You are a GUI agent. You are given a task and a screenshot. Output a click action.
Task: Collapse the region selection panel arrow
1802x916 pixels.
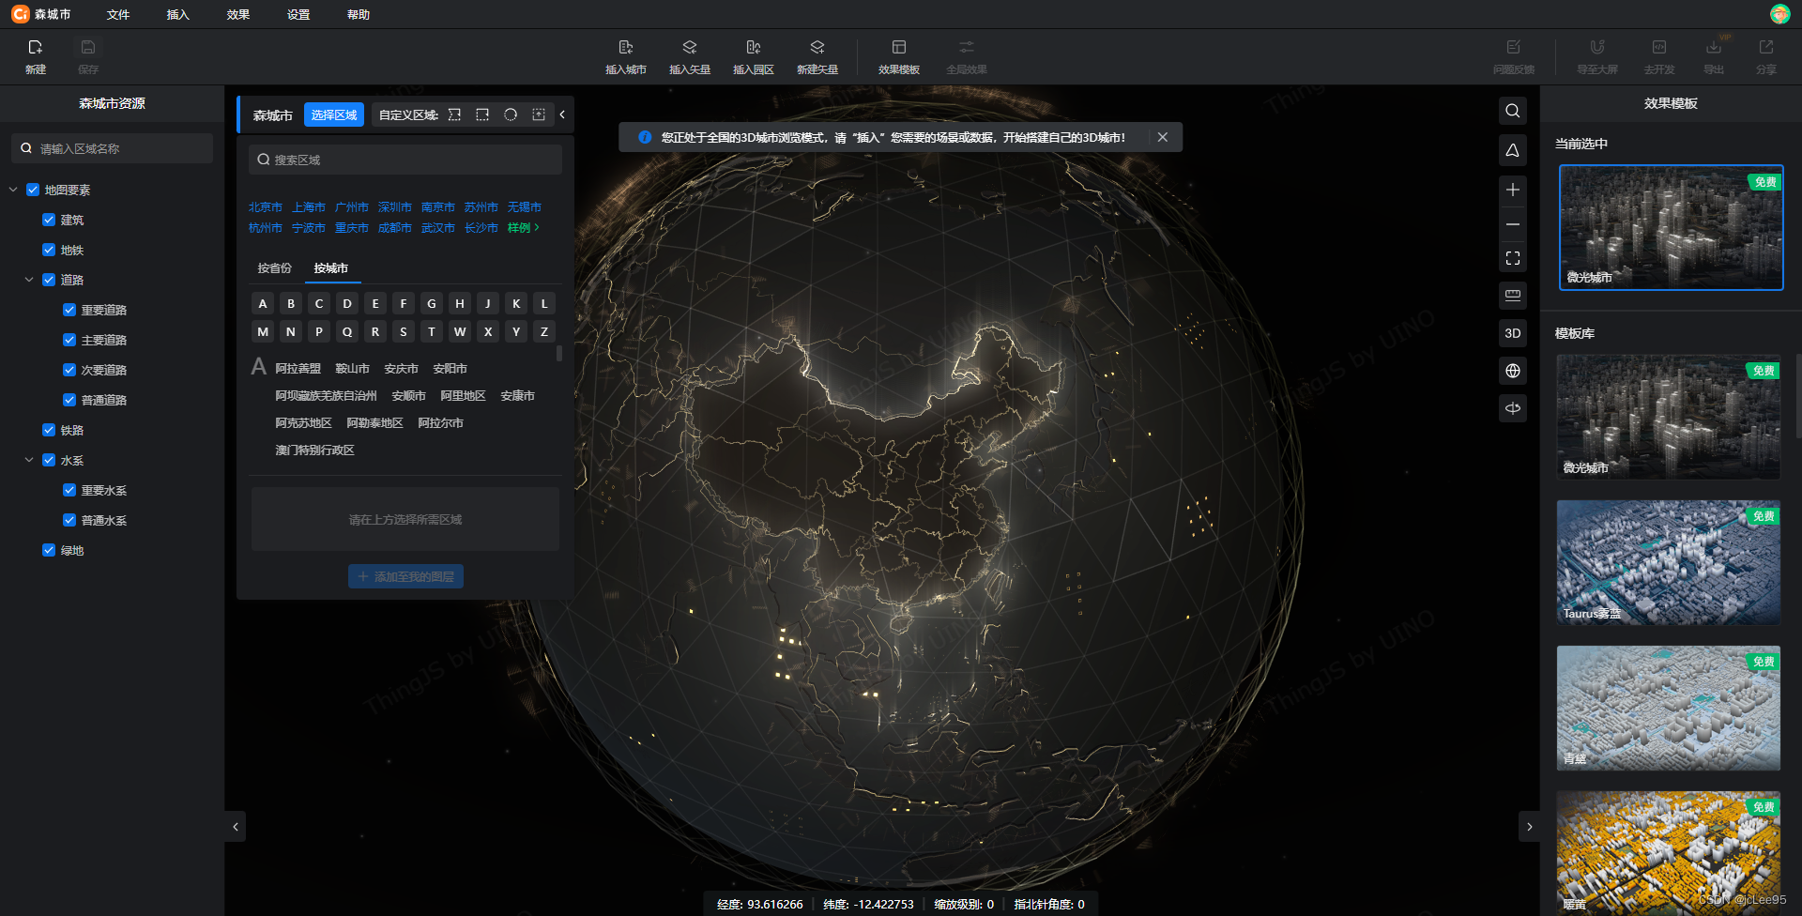562,114
